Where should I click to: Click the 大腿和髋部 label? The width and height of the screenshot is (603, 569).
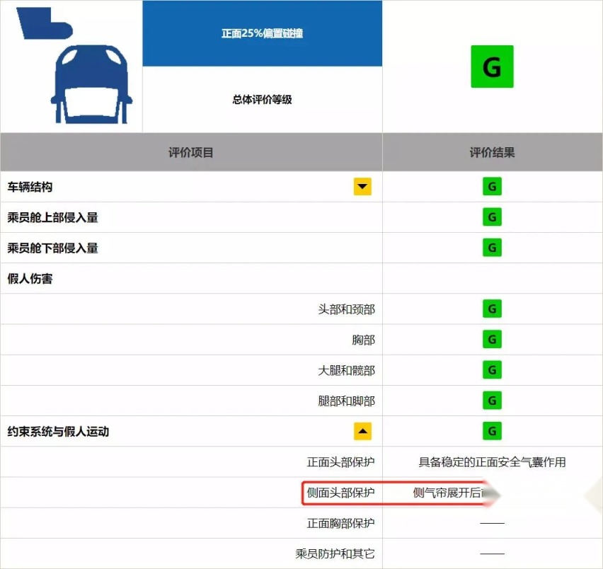[x=347, y=370]
